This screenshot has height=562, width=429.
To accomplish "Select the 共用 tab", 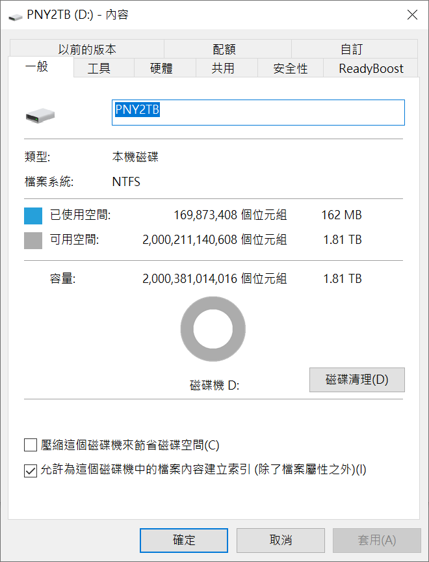I will click(223, 68).
